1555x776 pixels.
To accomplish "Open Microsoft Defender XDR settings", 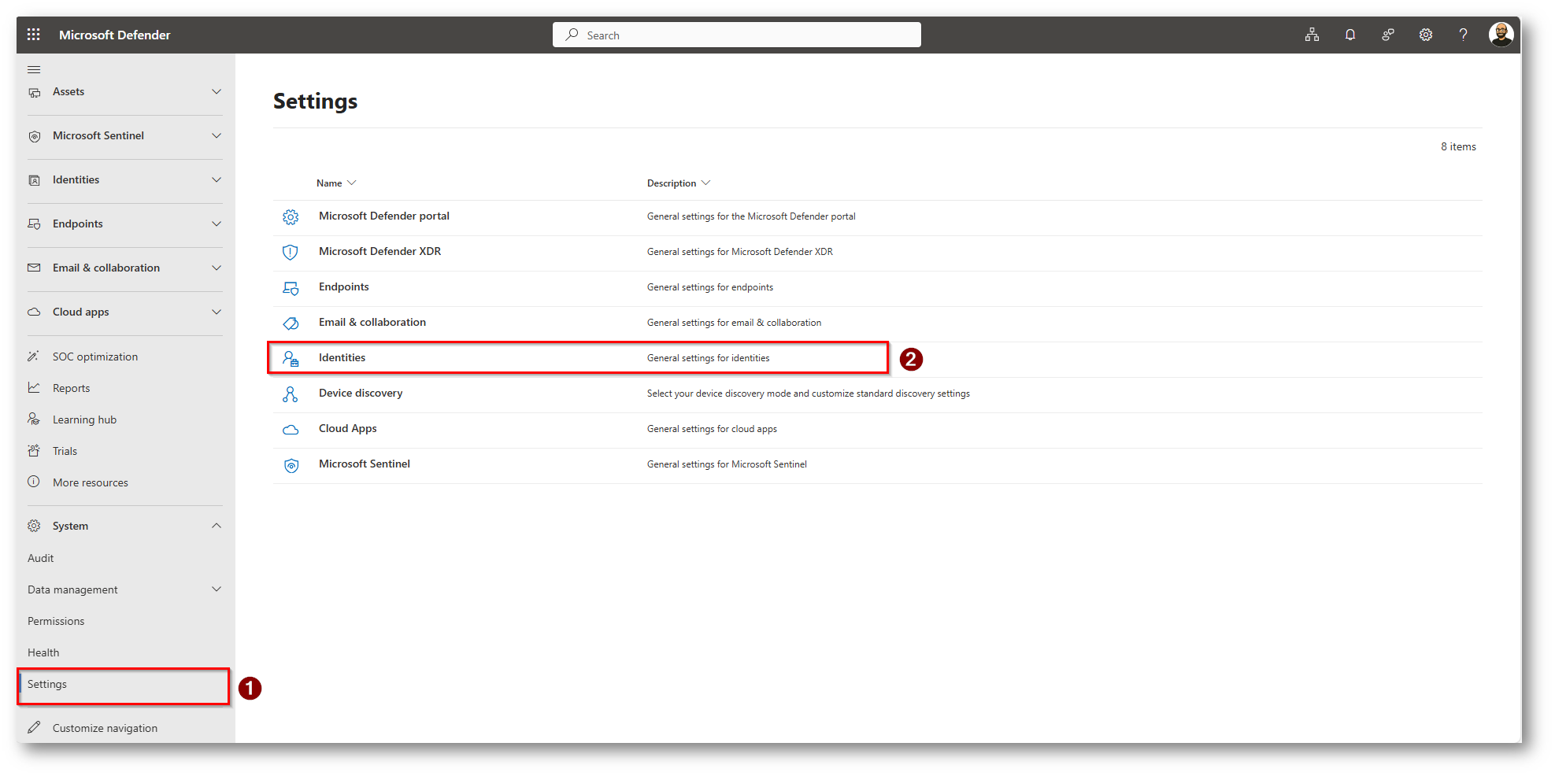I will pyautogui.click(x=379, y=251).
